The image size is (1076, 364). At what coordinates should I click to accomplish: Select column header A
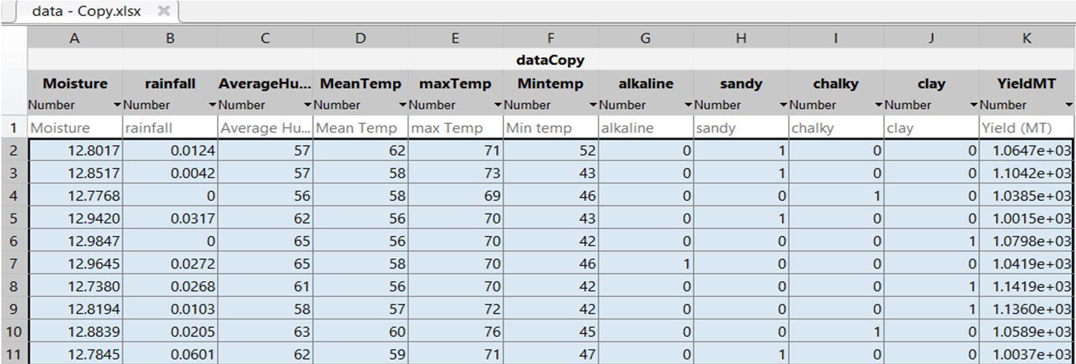75,38
